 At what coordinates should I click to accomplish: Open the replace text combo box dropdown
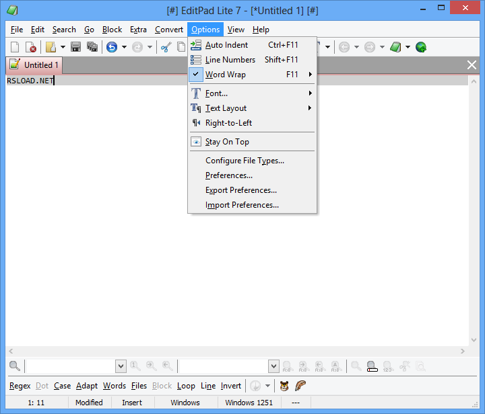(x=273, y=366)
